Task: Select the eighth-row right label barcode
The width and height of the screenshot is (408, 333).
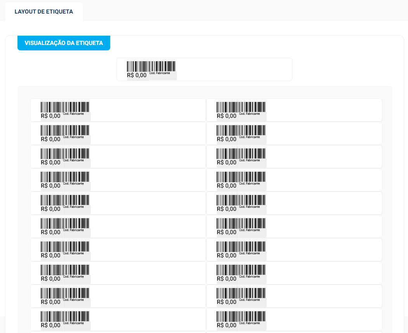Action: point(241,269)
